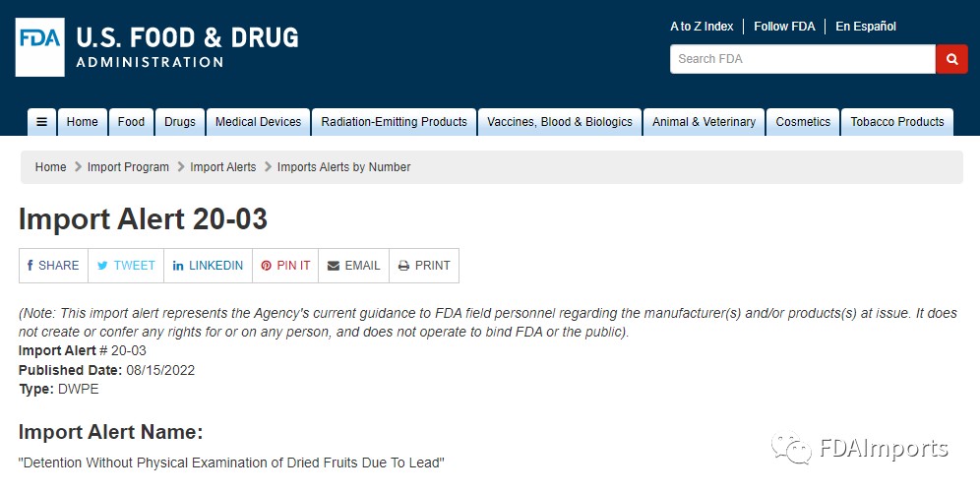Image resolution: width=980 pixels, height=493 pixels.
Task: Pin this page on Pinterest
Action: coord(285,266)
